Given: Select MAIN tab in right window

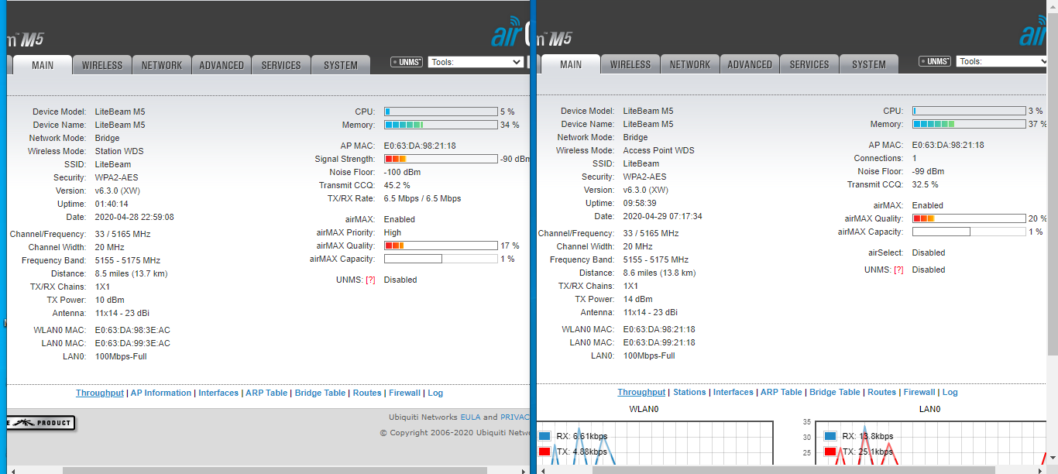Looking at the screenshot, I should (571, 64).
